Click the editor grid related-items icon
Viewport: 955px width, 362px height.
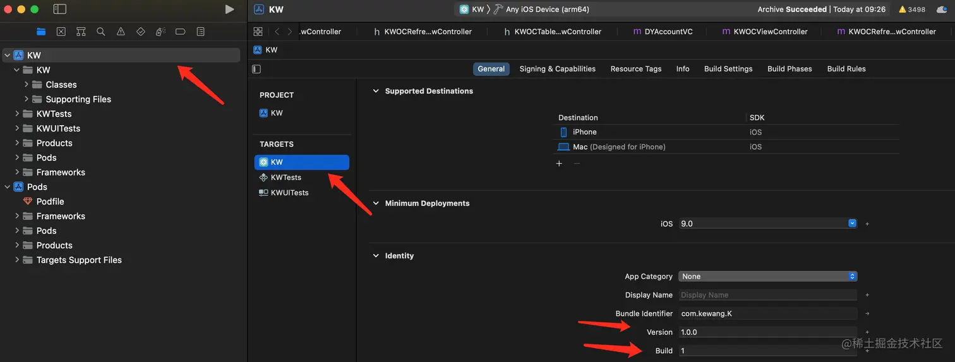point(258,32)
